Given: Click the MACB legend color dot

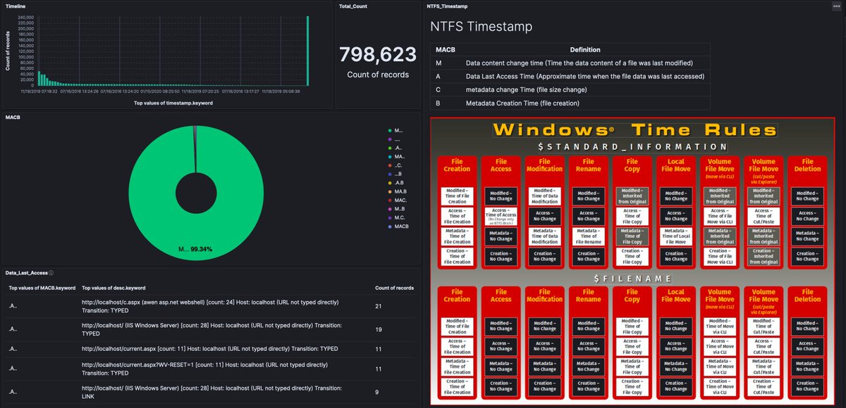Looking at the screenshot, I should tap(390, 227).
